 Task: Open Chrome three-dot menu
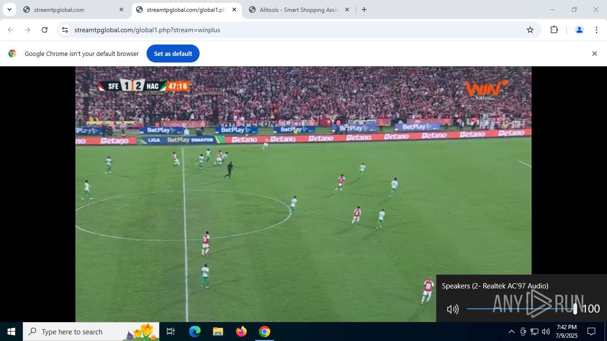point(597,30)
